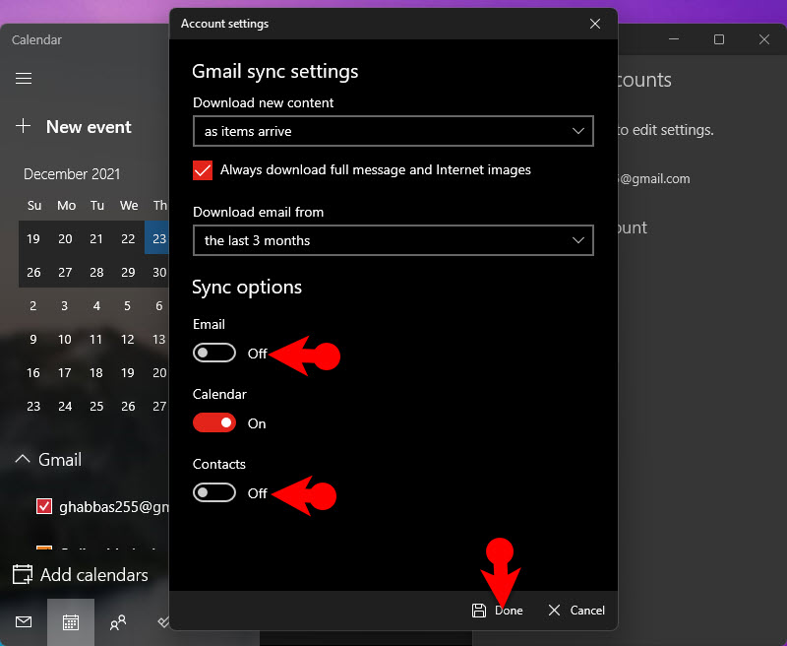This screenshot has height=646, width=787.
Task: Click the Cancel button
Action: coord(576,611)
